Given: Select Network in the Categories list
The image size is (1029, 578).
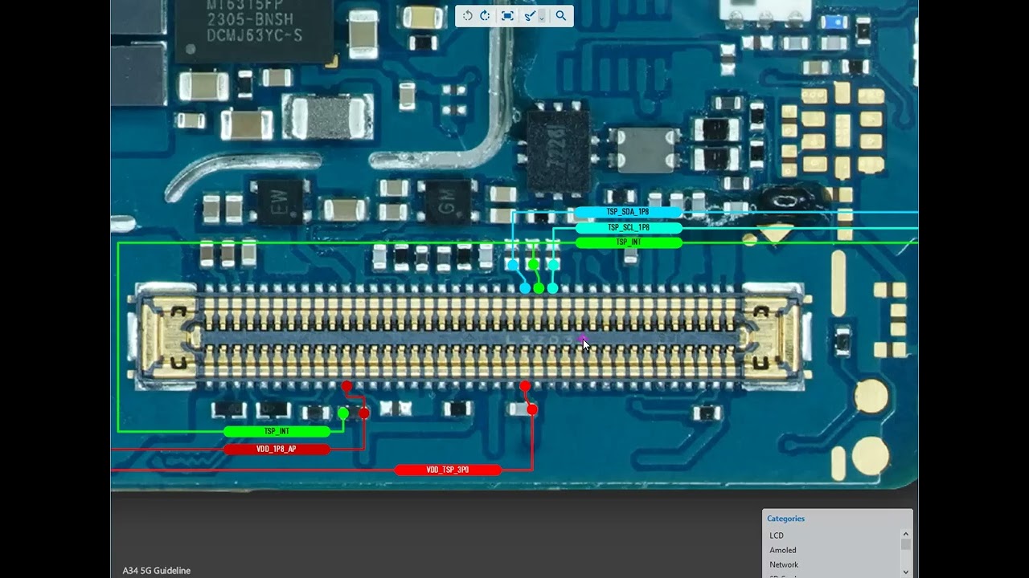Looking at the screenshot, I should tap(784, 564).
